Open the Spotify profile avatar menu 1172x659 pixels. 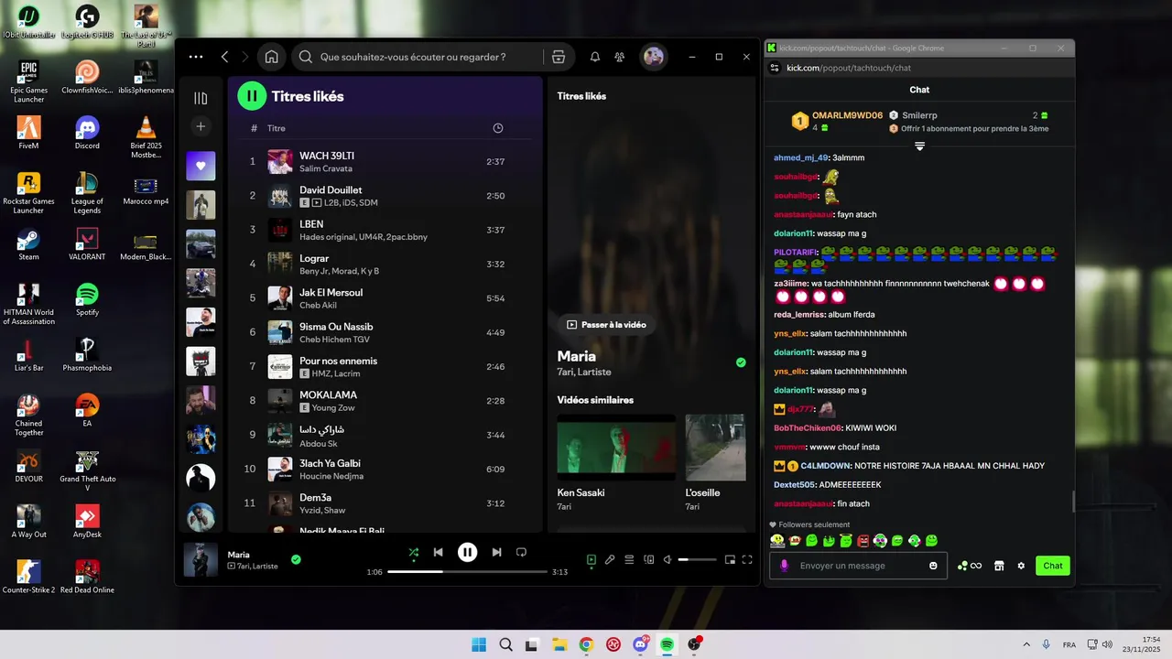coord(653,57)
